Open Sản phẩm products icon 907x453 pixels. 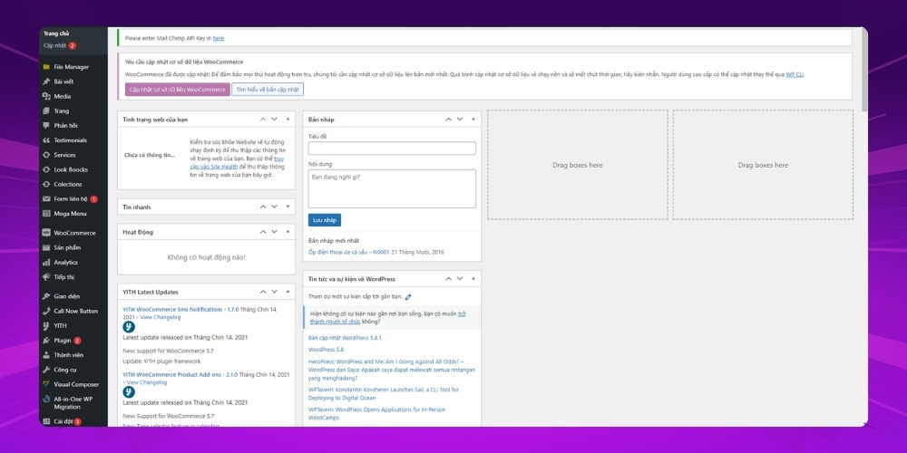(46, 248)
